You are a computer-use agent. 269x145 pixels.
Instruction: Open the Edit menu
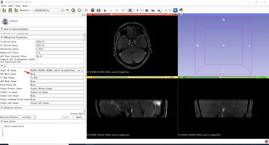pyautogui.click(x=11, y=6)
